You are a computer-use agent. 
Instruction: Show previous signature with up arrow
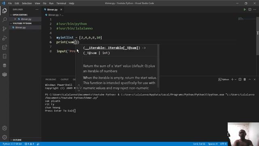pyautogui.click(x=79, y=85)
